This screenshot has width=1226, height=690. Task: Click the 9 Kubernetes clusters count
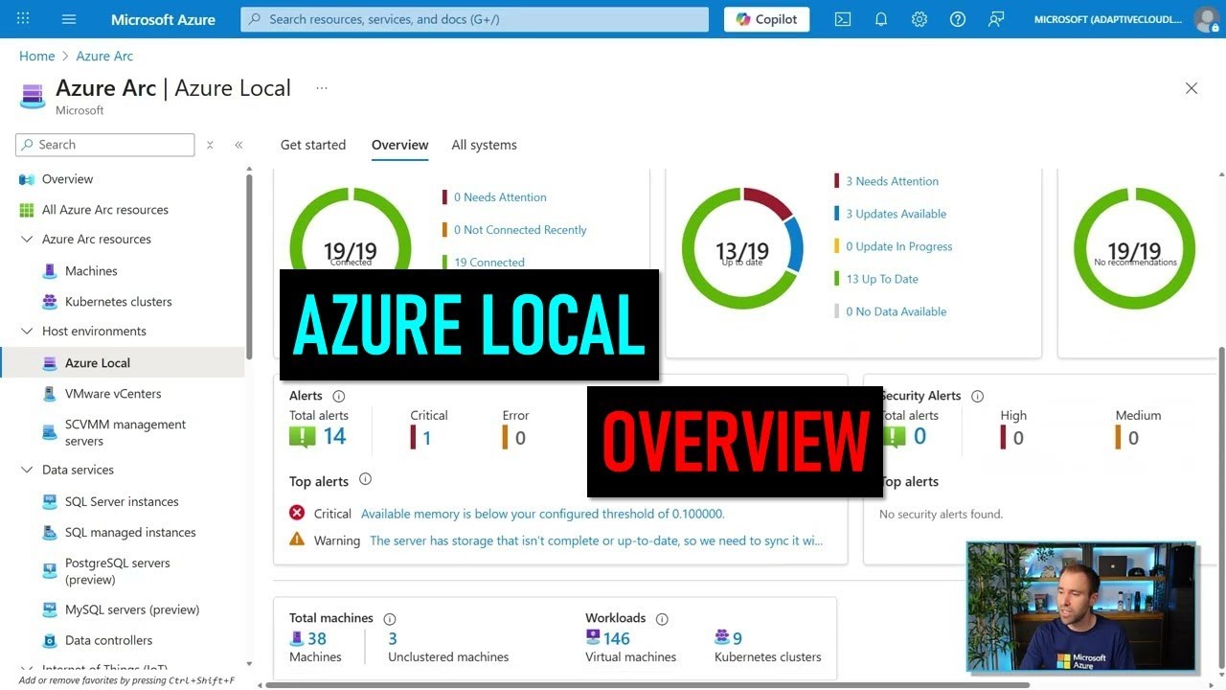tap(738, 639)
